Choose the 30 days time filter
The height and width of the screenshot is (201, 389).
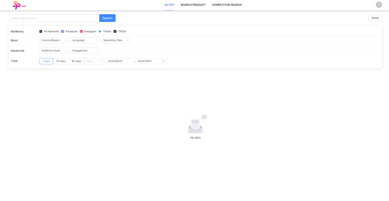pos(61,61)
